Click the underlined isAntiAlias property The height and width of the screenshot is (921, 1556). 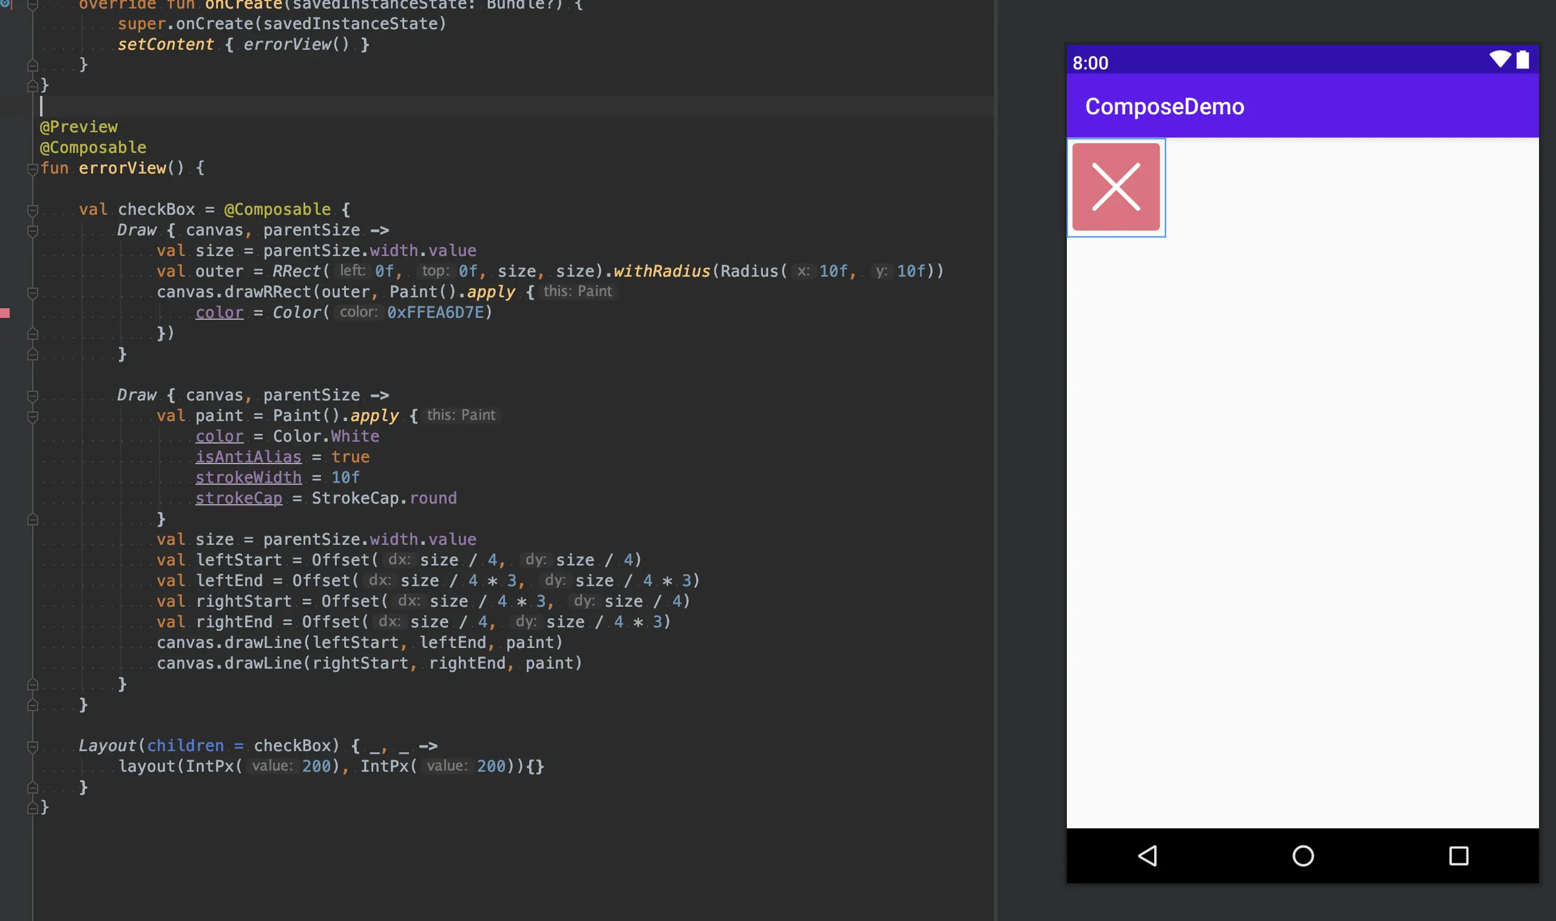point(248,457)
